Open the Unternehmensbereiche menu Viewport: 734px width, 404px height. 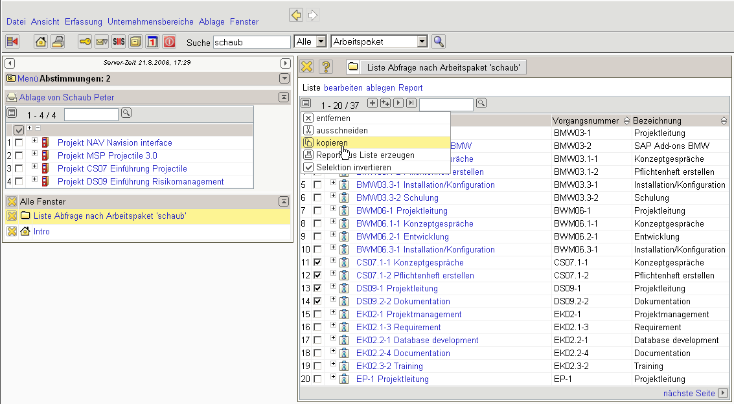(150, 21)
